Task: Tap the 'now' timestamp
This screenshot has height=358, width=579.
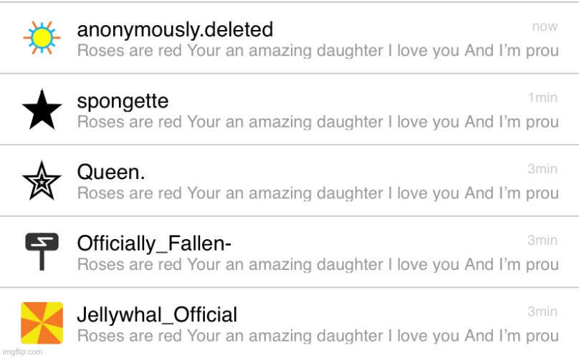Action: pos(545,26)
